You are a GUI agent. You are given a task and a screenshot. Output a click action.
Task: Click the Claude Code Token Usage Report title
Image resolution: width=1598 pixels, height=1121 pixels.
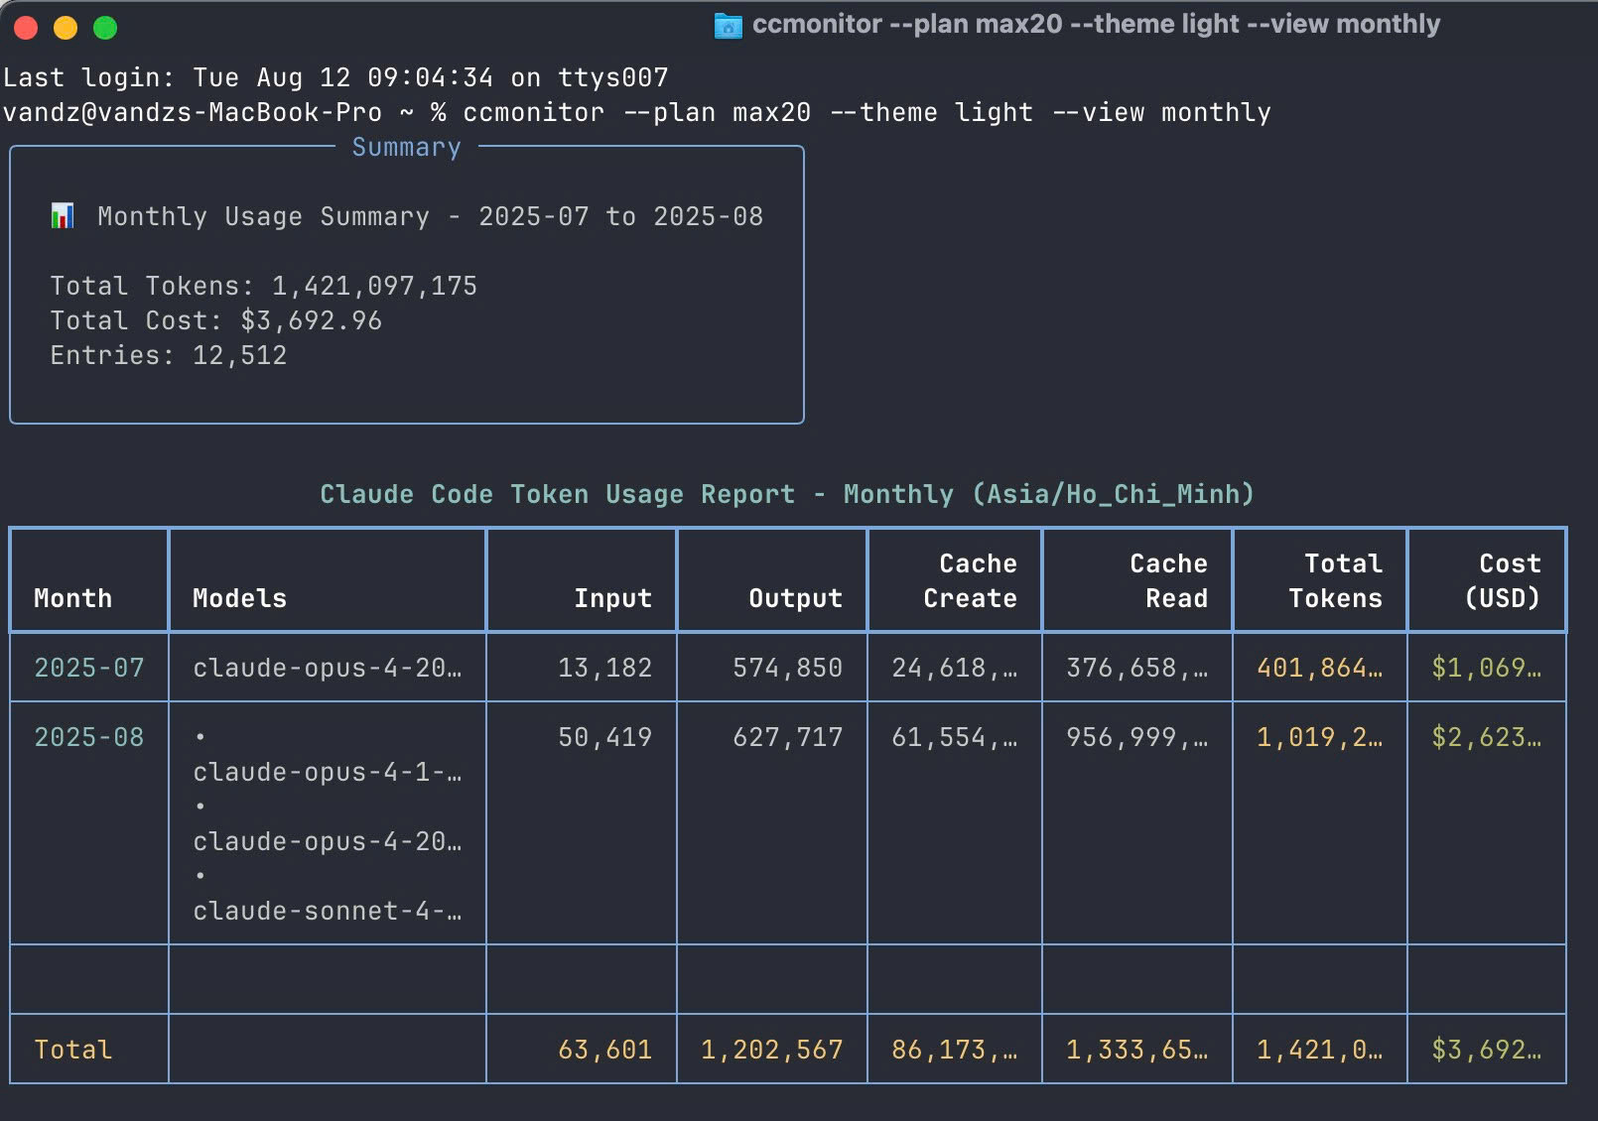[x=786, y=494]
